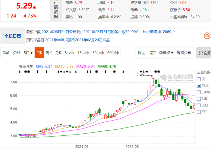This screenshot has width=211, height=149.
Task: Switch to the 周K weekly chart tab
Action: 48,53
